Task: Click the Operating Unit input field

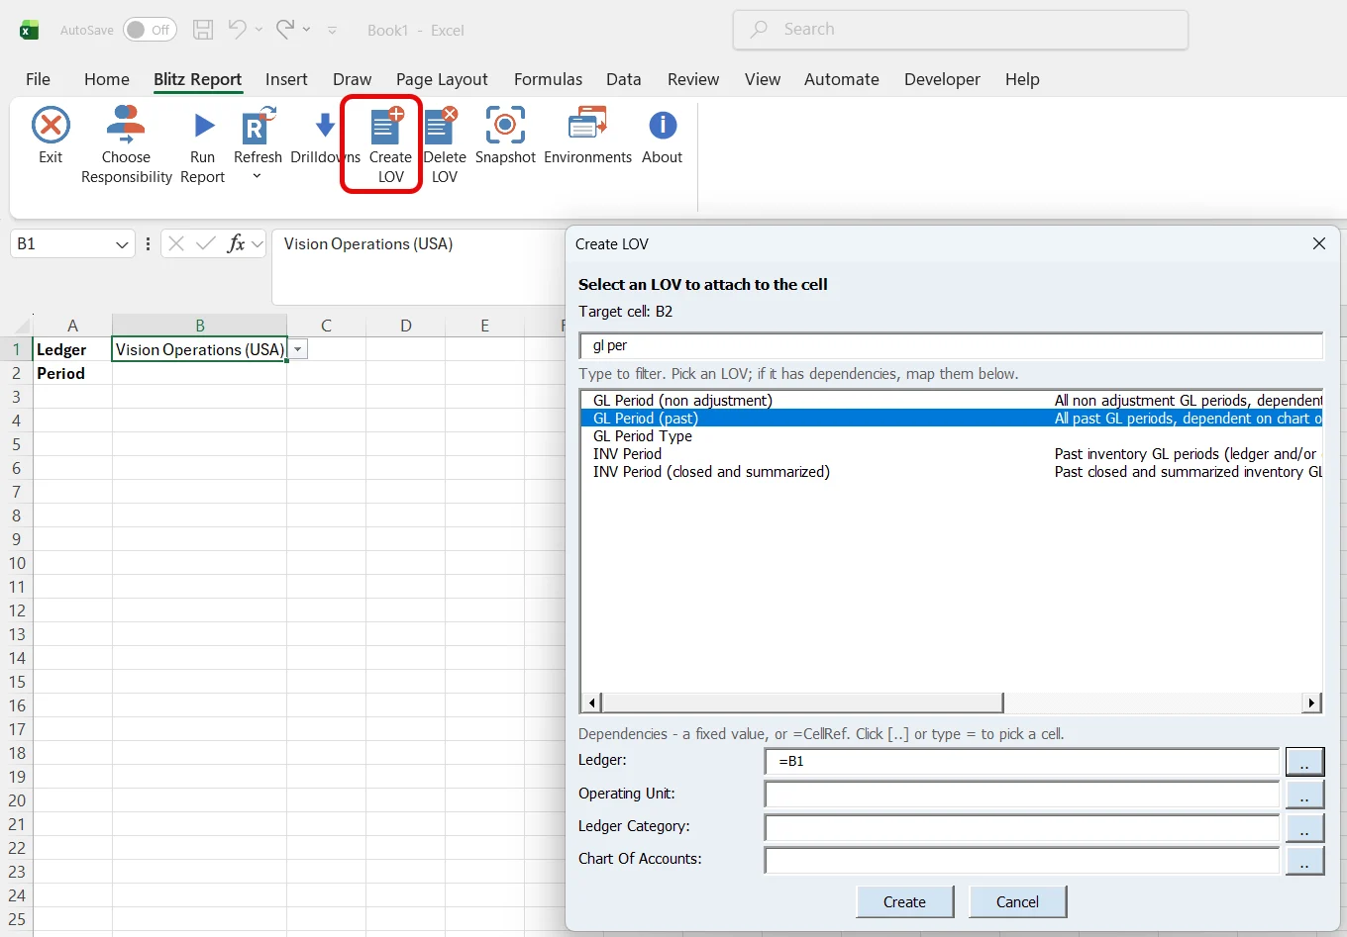Action: pyautogui.click(x=1022, y=795)
